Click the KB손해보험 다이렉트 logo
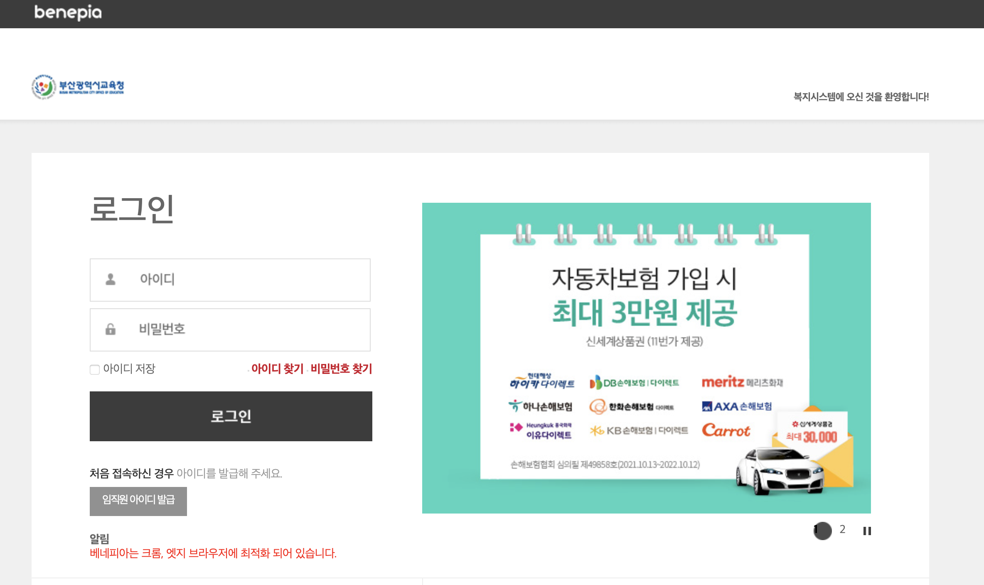Screen dimensions: 984x585 pos(639,430)
